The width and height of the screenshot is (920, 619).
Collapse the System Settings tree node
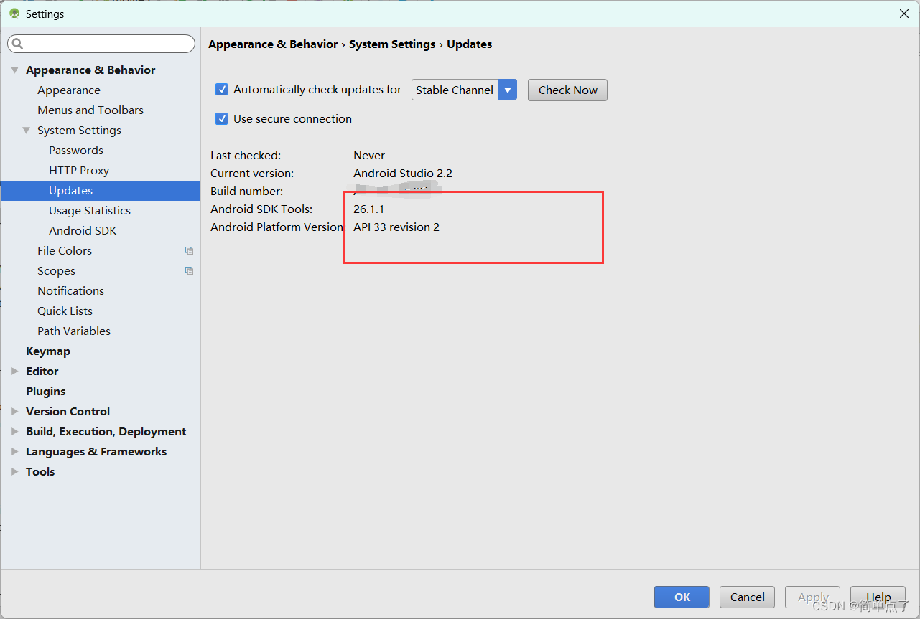[x=26, y=130]
